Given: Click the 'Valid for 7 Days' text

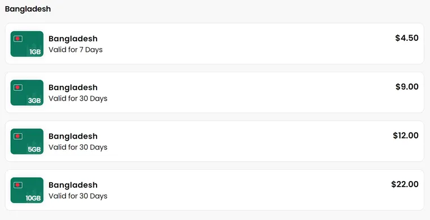Looking at the screenshot, I should 75,50.
